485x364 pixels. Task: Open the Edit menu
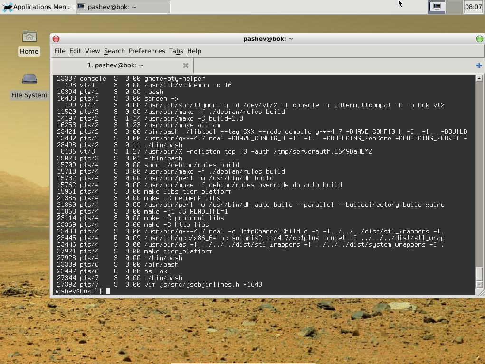(x=75, y=51)
